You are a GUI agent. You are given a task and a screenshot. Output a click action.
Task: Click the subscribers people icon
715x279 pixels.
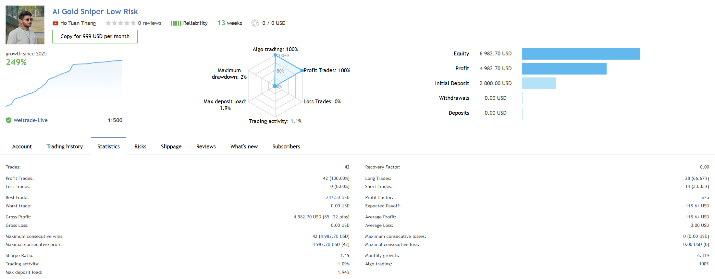tap(255, 23)
